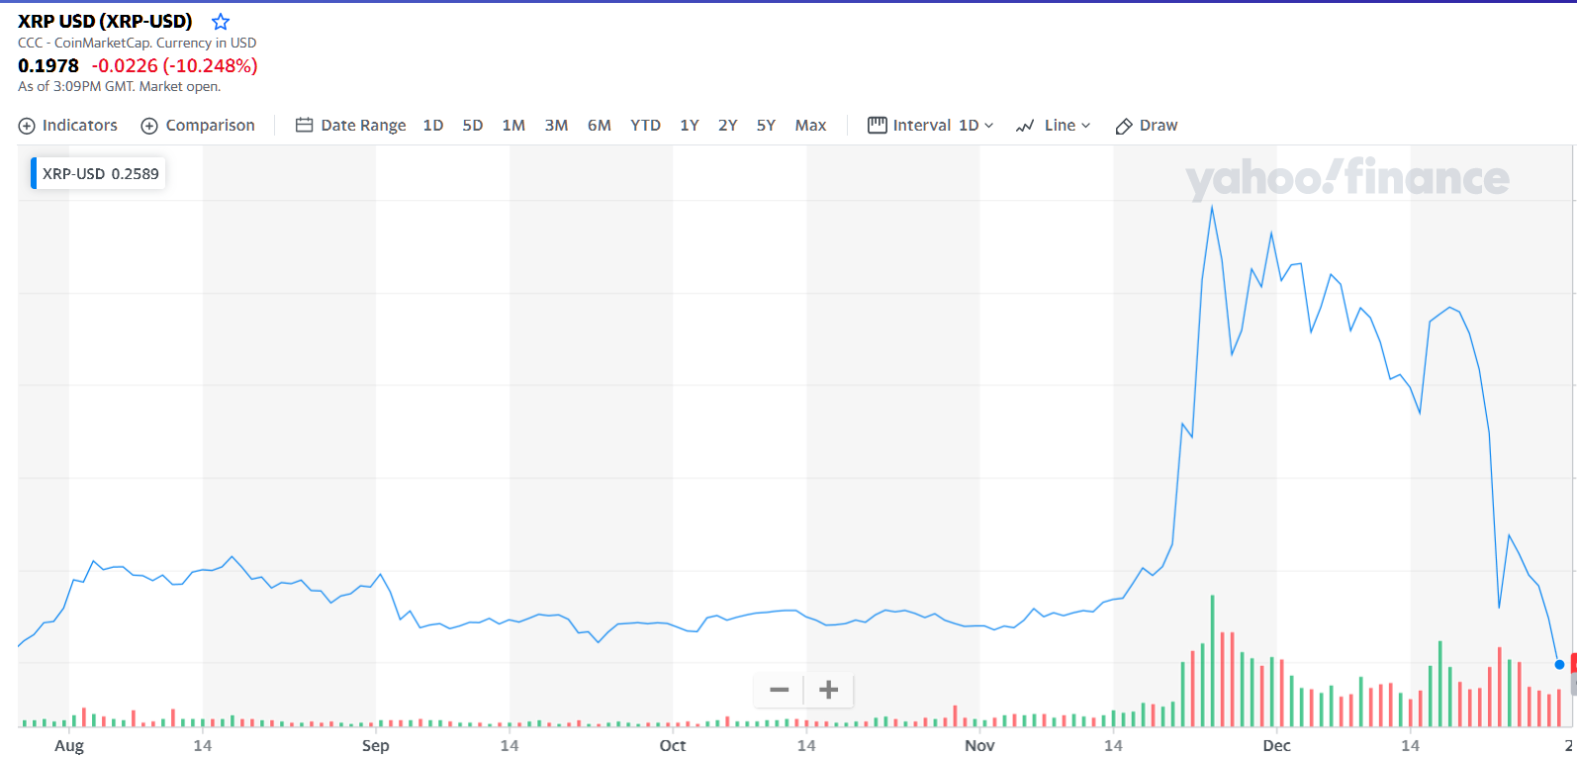Expand the Line chart type dropdown arrow
The width and height of the screenshot is (1577, 758).
click(x=1085, y=126)
